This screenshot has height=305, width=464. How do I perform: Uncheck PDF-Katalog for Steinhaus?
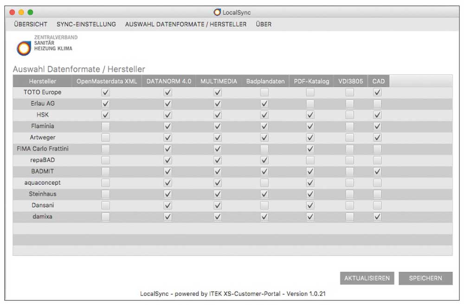(x=310, y=194)
